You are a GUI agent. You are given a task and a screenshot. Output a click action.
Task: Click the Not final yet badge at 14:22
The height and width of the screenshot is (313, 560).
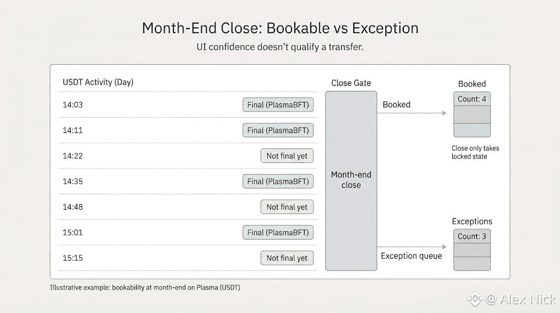click(287, 156)
